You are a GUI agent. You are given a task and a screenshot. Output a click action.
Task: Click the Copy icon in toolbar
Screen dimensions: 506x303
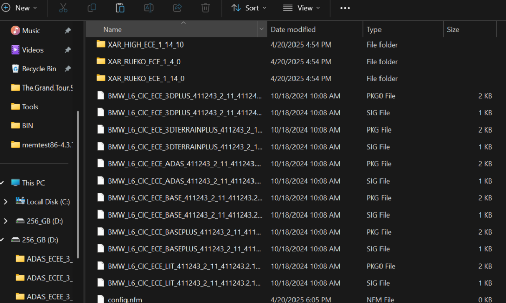click(92, 8)
